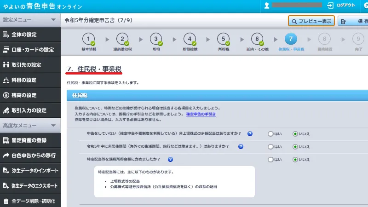Click the 弥生データのインポート label text
Screen dimensions: 368x207
tap(35, 171)
